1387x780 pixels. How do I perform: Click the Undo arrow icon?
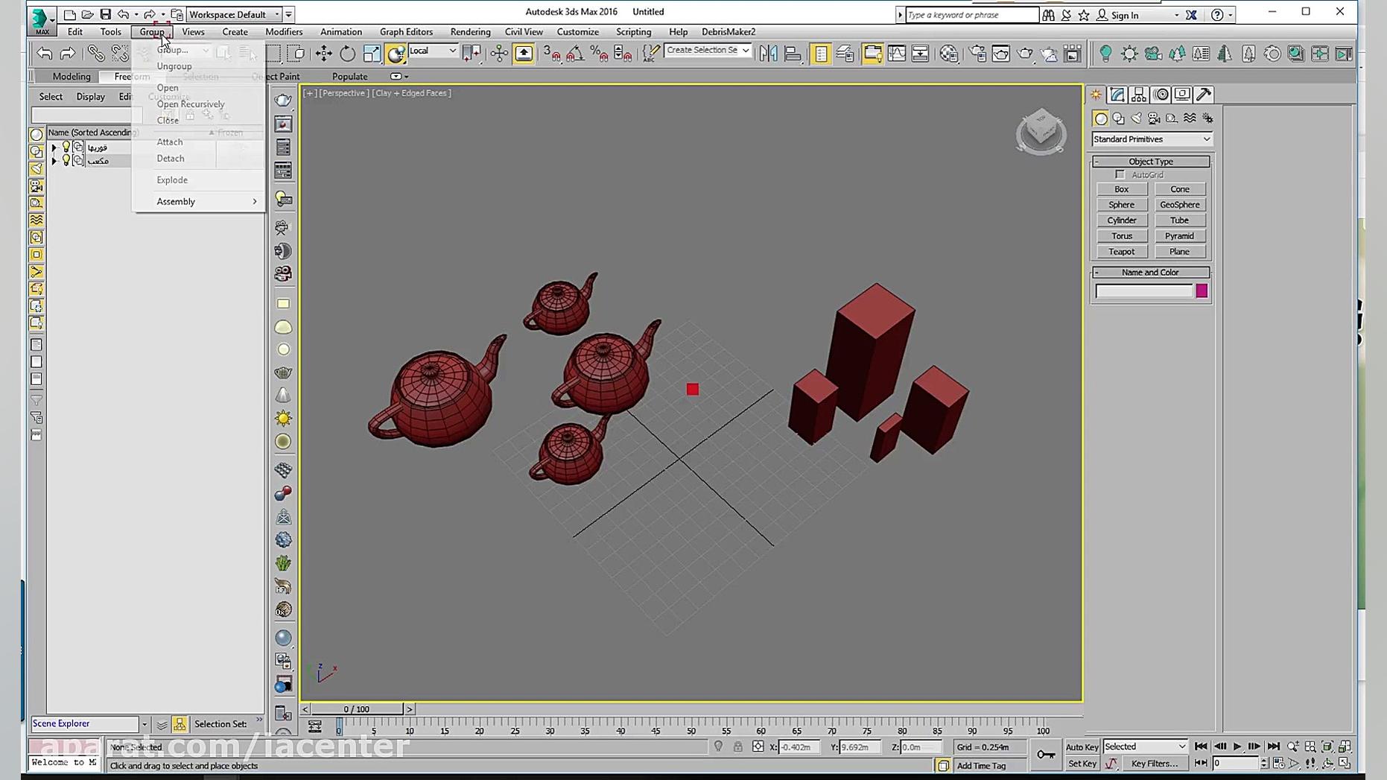click(45, 54)
